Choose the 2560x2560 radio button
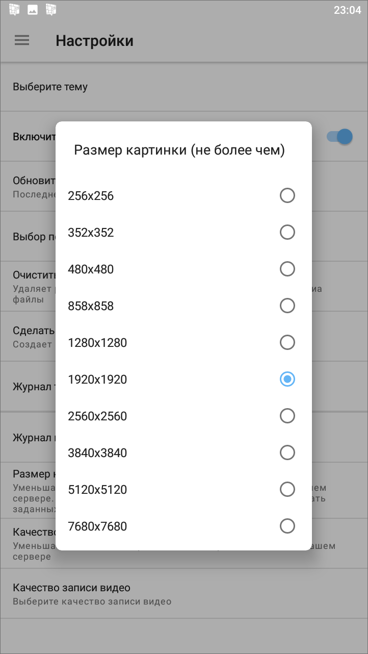Screen dimensions: 368x654 click(x=287, y=416)
